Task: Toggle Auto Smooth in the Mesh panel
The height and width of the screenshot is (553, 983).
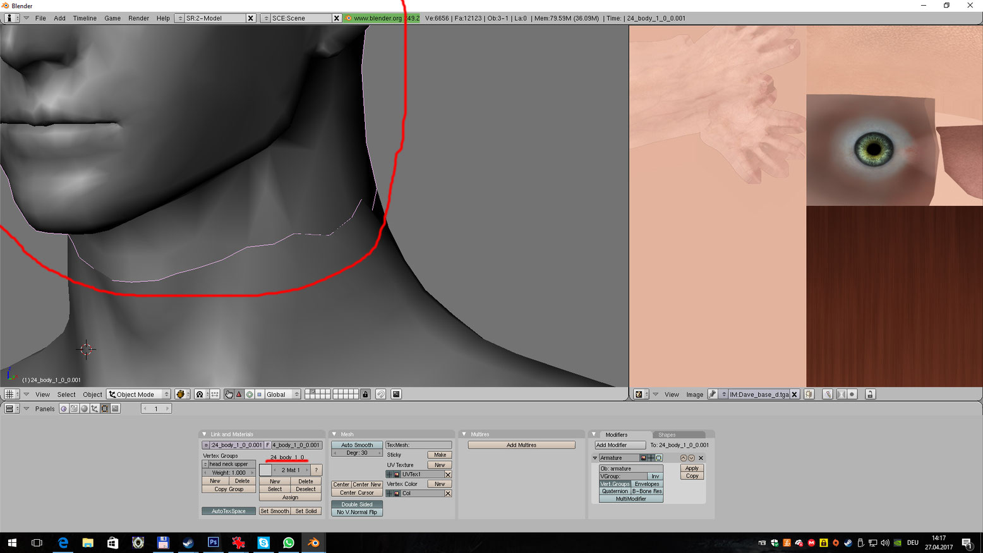Action: 356,444
